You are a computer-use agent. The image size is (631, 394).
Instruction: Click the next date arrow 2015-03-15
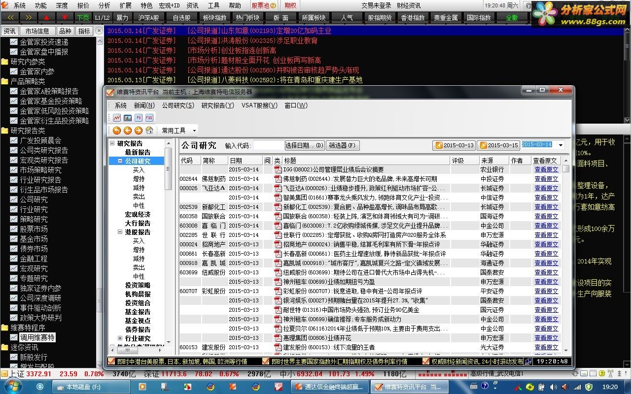pos(498,145)
